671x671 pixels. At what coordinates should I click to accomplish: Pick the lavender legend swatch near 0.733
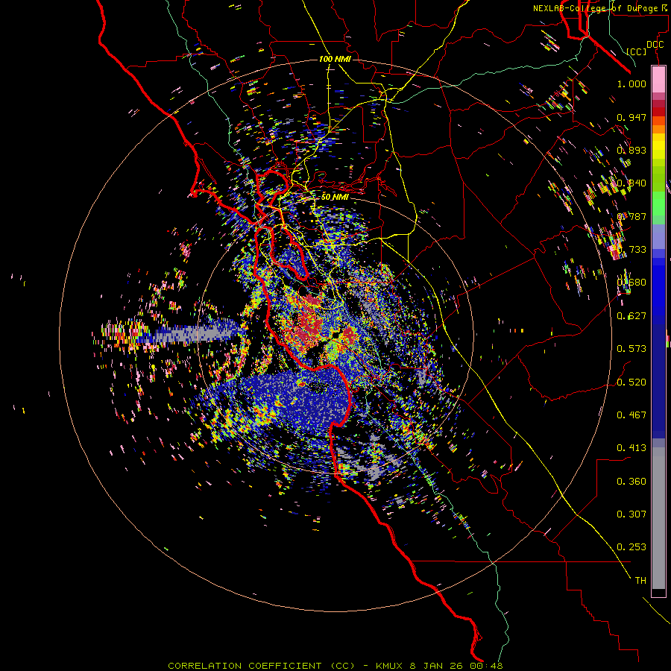point(658,236)
